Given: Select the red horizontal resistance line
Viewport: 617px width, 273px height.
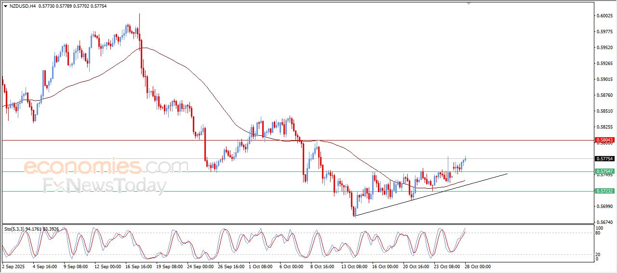Looking at the screenshot, I should [x=297, y=140].
